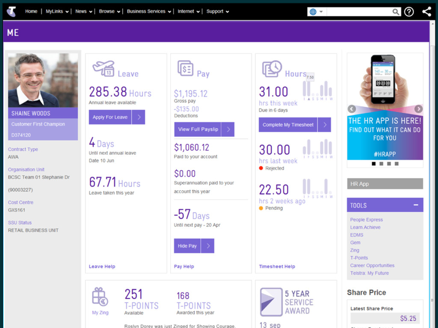Image resolution: width=438 pixels, height=328 pixels.
Task: Click the Hide Pay button
Action: pyautogui.click(x=187, y=246)
